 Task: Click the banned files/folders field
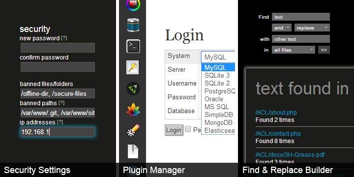(58, 93)
